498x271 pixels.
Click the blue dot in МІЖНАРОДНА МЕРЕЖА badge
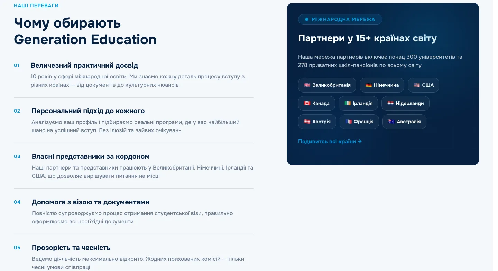tap(307, 19)
